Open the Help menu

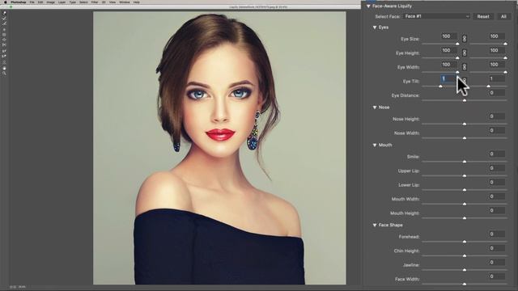137,2
